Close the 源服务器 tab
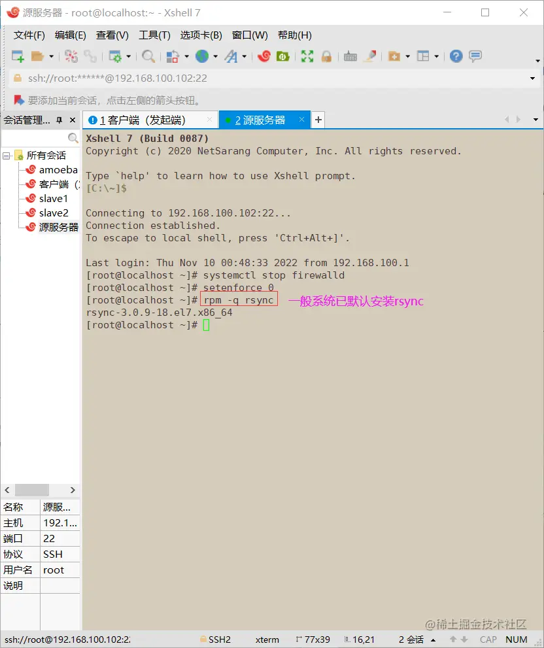The width and height of the screenshot is (544, 648). [x=302, y=120]
